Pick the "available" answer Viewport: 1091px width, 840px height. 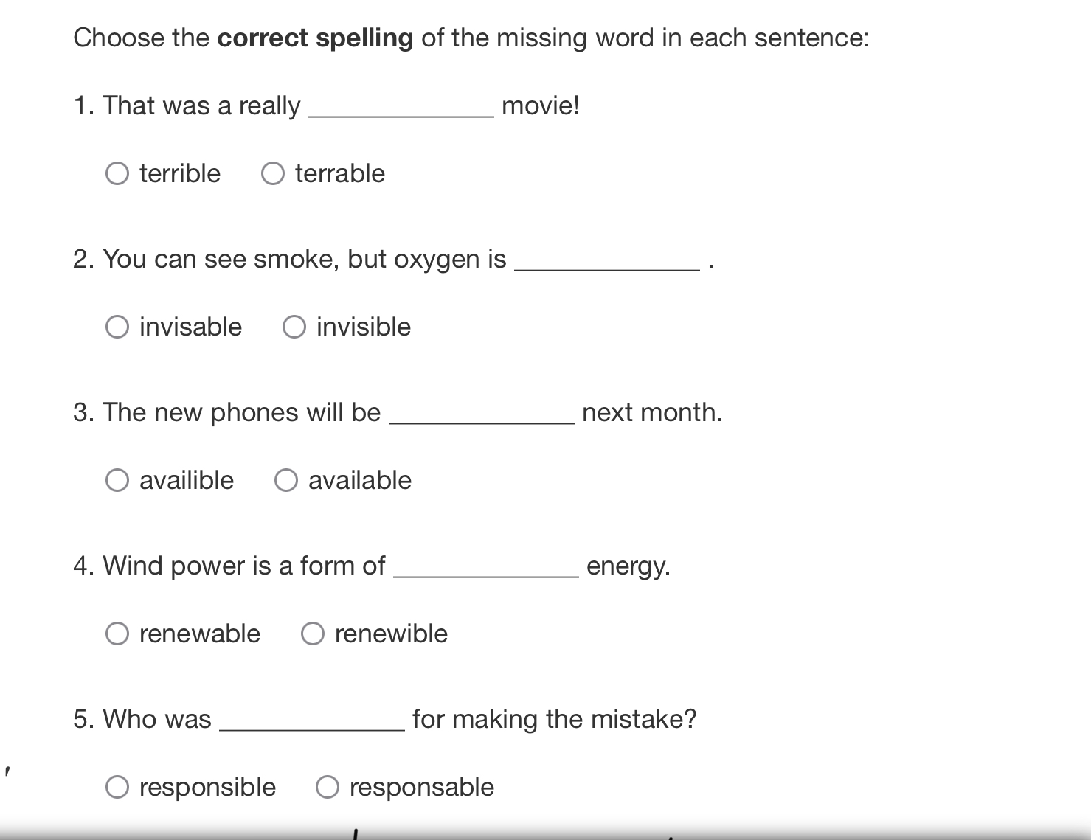coord(286,480)
